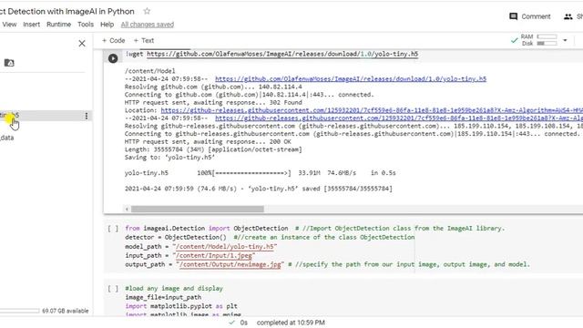
Task: Add a new Code cell
Action: pyautogui.click(x=113, y=40)
